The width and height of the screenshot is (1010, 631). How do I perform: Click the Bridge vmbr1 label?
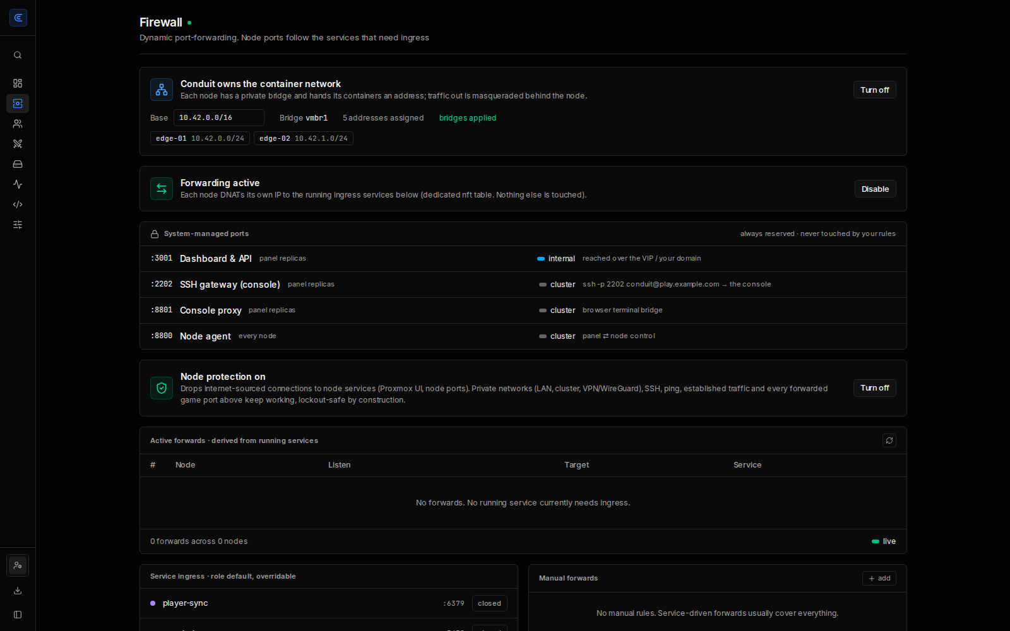[304, 118]
